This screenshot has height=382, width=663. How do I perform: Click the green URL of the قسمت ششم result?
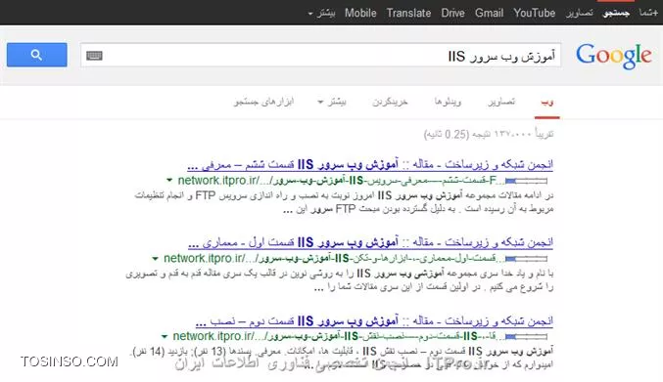341,181
